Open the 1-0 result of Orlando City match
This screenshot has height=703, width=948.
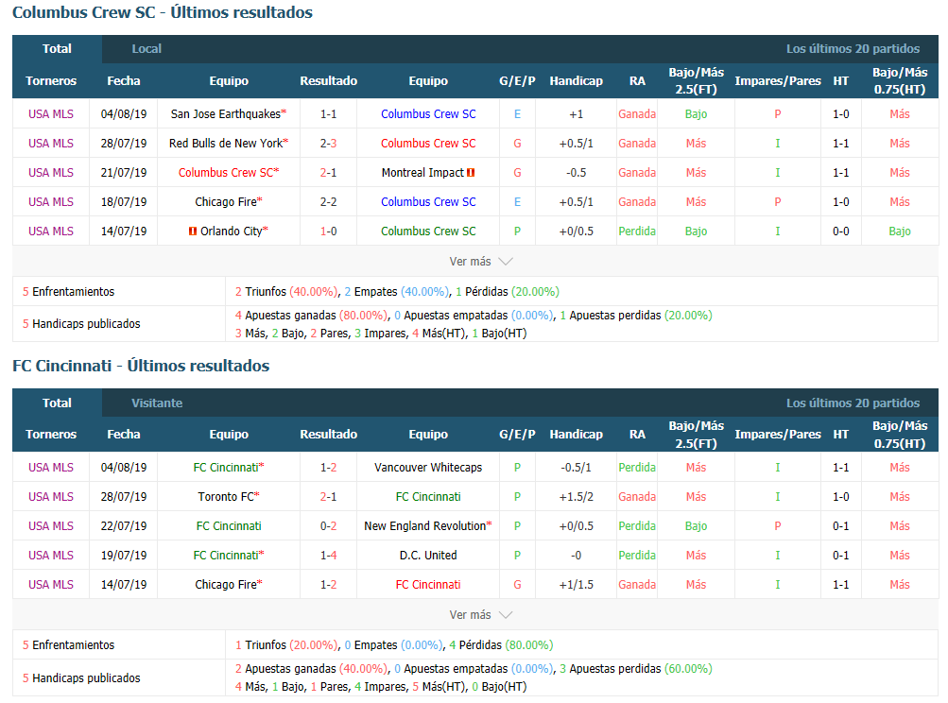click(328, 231)
